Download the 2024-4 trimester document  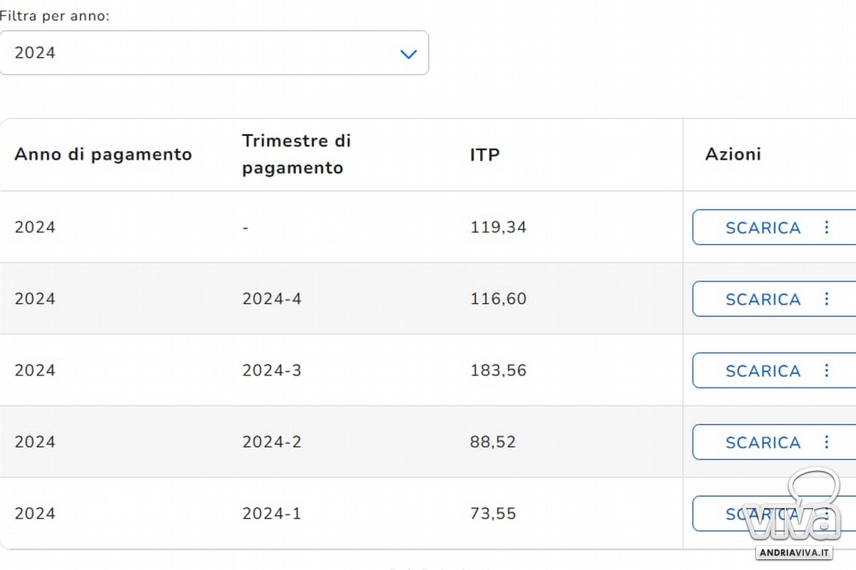(x=763, y=299)
